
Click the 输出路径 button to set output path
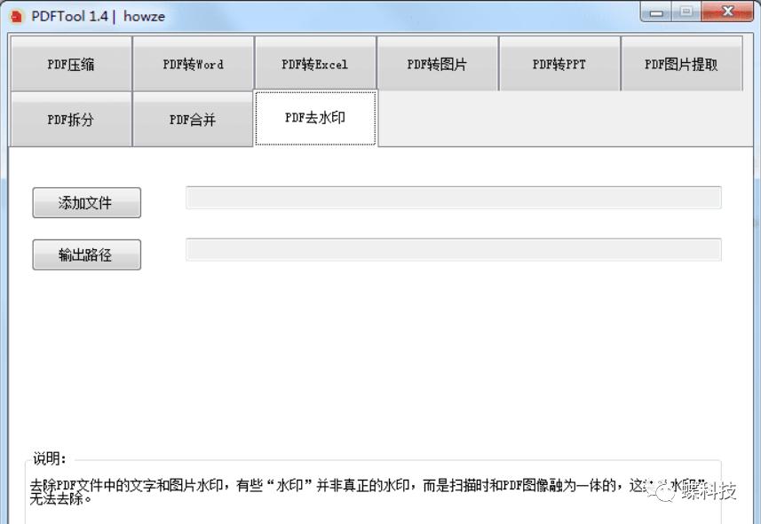(86, 254)
